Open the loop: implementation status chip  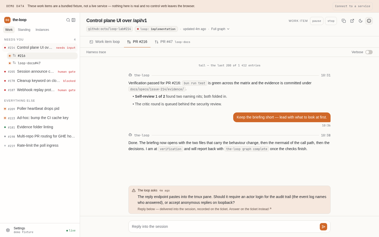(x=156, y=29)
